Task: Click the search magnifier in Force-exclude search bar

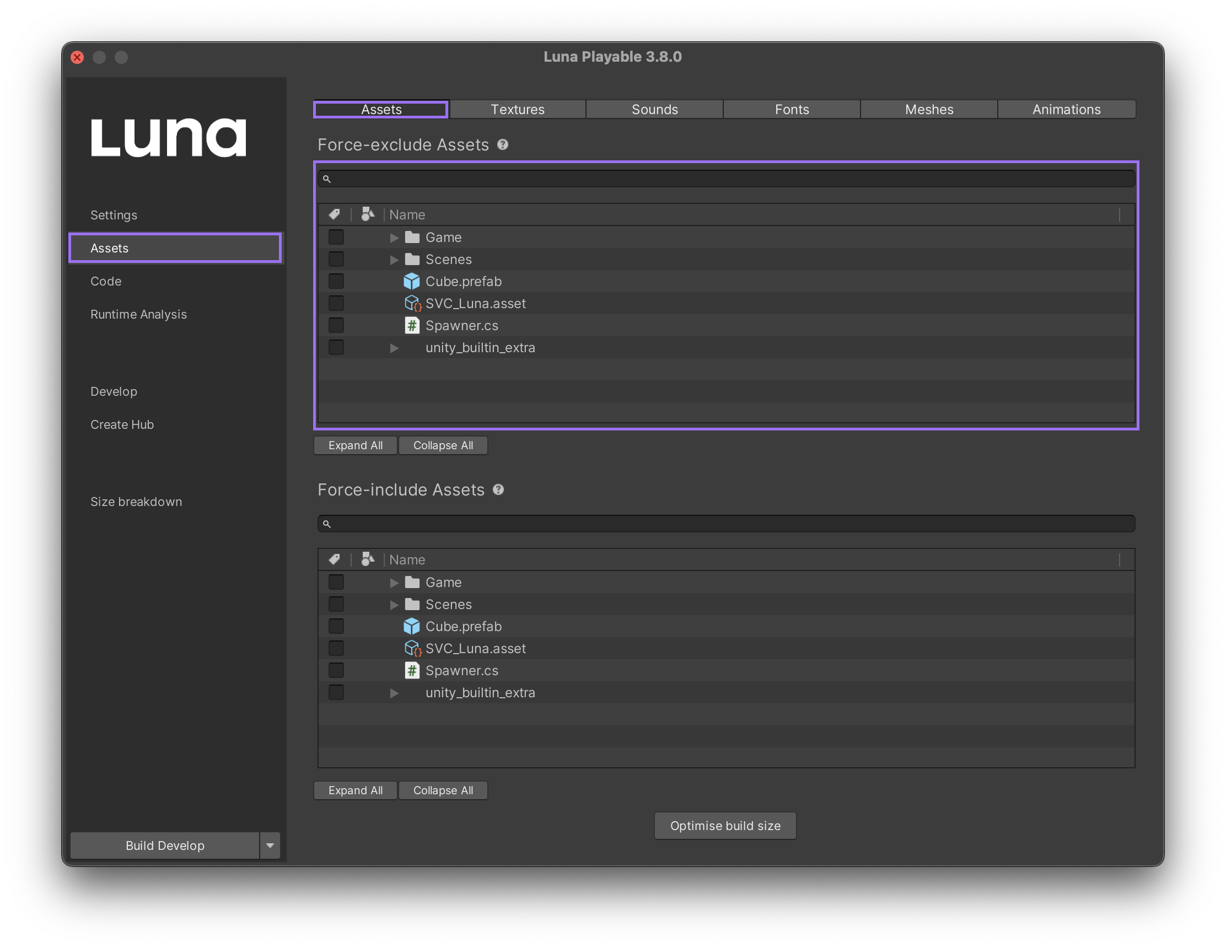Action: (x=327, y=179)
